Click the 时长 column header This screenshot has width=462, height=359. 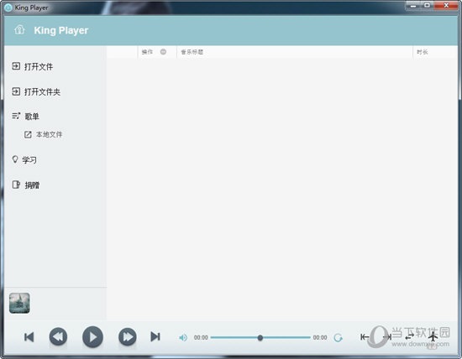(423, 52)
